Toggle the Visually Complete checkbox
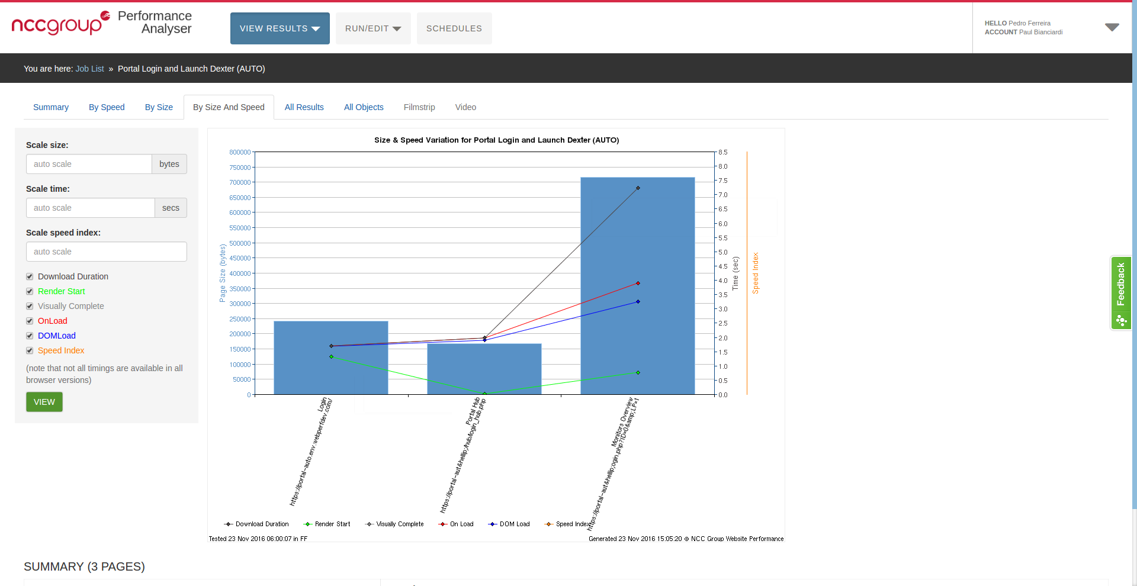1137x586 pixels. (30, 306)
